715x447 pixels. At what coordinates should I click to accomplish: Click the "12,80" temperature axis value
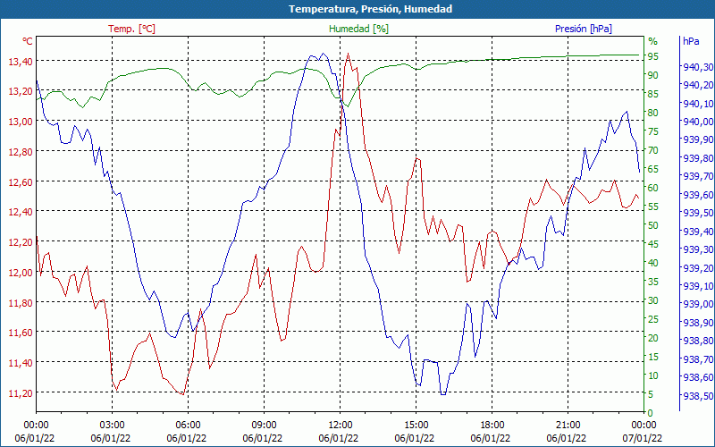[21, 151]
